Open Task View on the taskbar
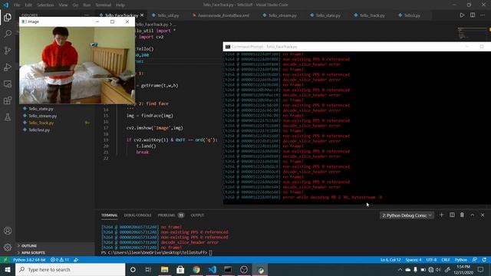 tap(148, 269)
